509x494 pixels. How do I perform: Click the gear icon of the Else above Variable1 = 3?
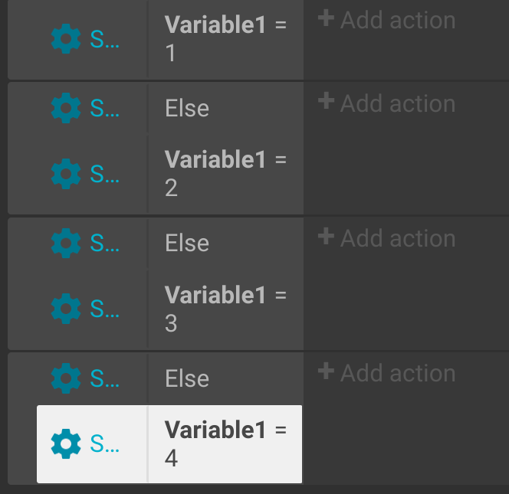pos(66,243)
